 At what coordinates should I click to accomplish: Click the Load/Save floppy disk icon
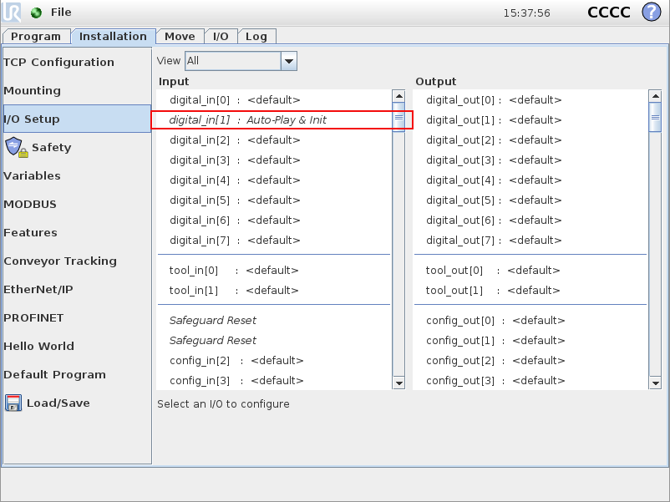13,403
